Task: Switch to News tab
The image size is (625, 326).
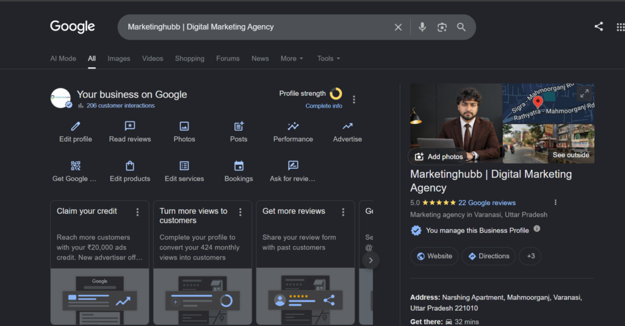Action: [x=260, y=59]
